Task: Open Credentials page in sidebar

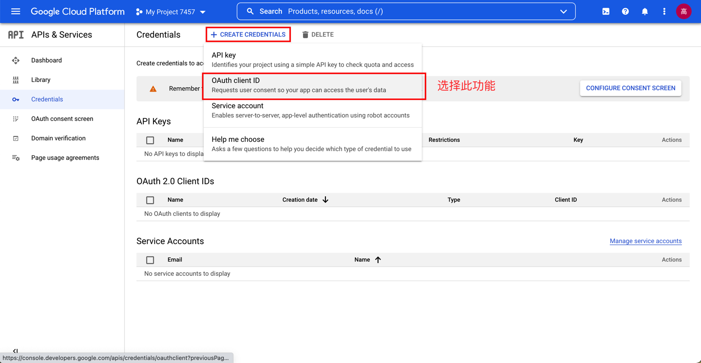Action: coord(62,99)
